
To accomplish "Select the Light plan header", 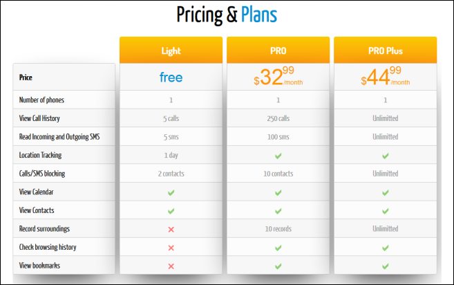I will (171, 50).
